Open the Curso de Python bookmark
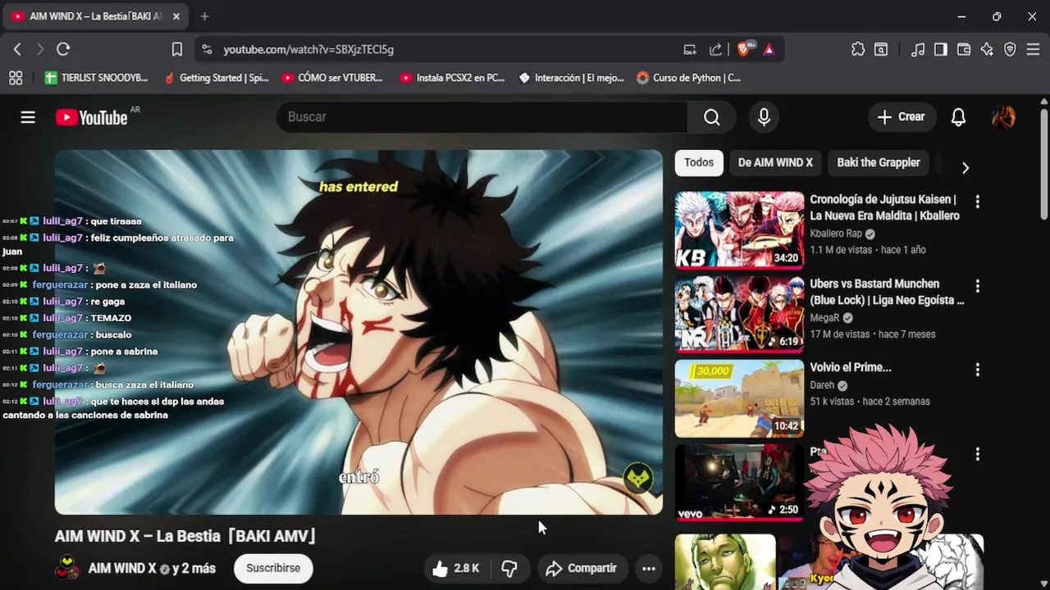The image size is (1050, 590). [689, 78]
